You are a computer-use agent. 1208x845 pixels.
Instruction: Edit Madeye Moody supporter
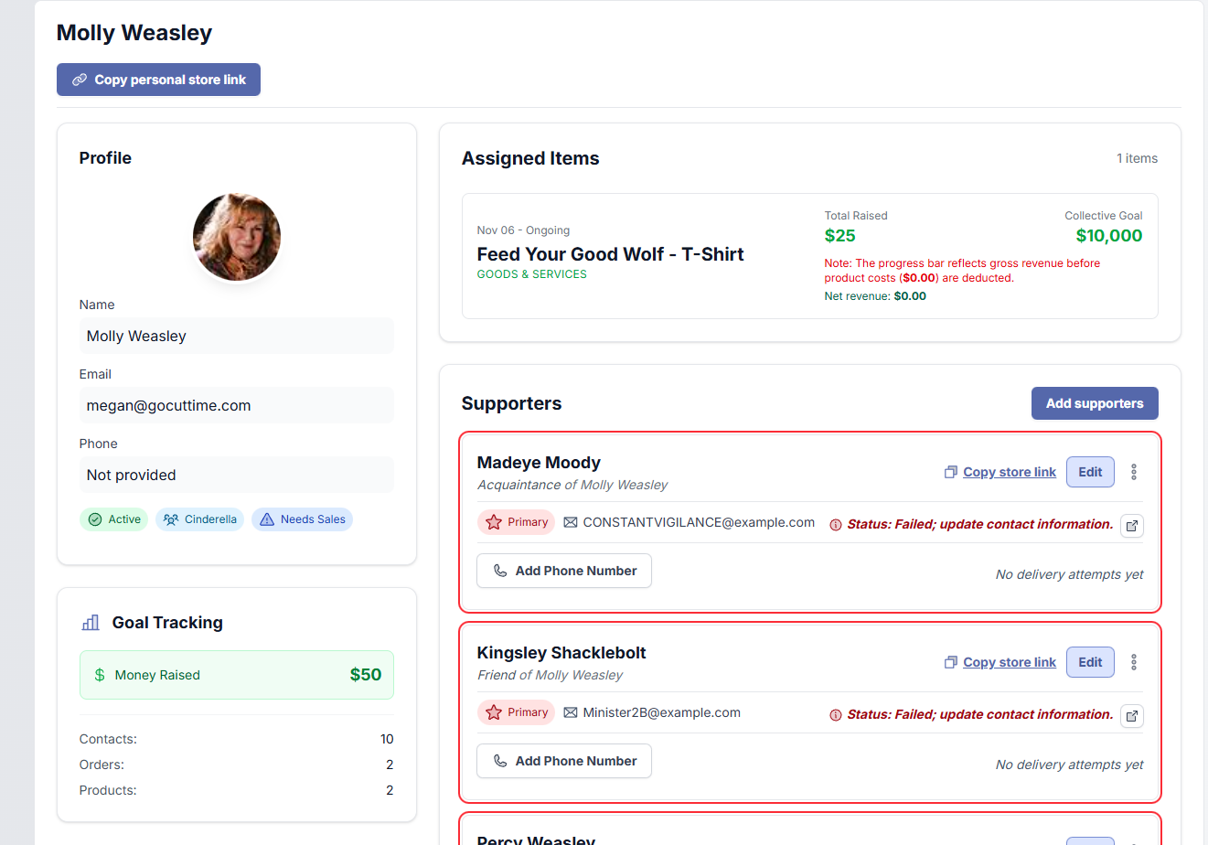(x=1090, y=472)
